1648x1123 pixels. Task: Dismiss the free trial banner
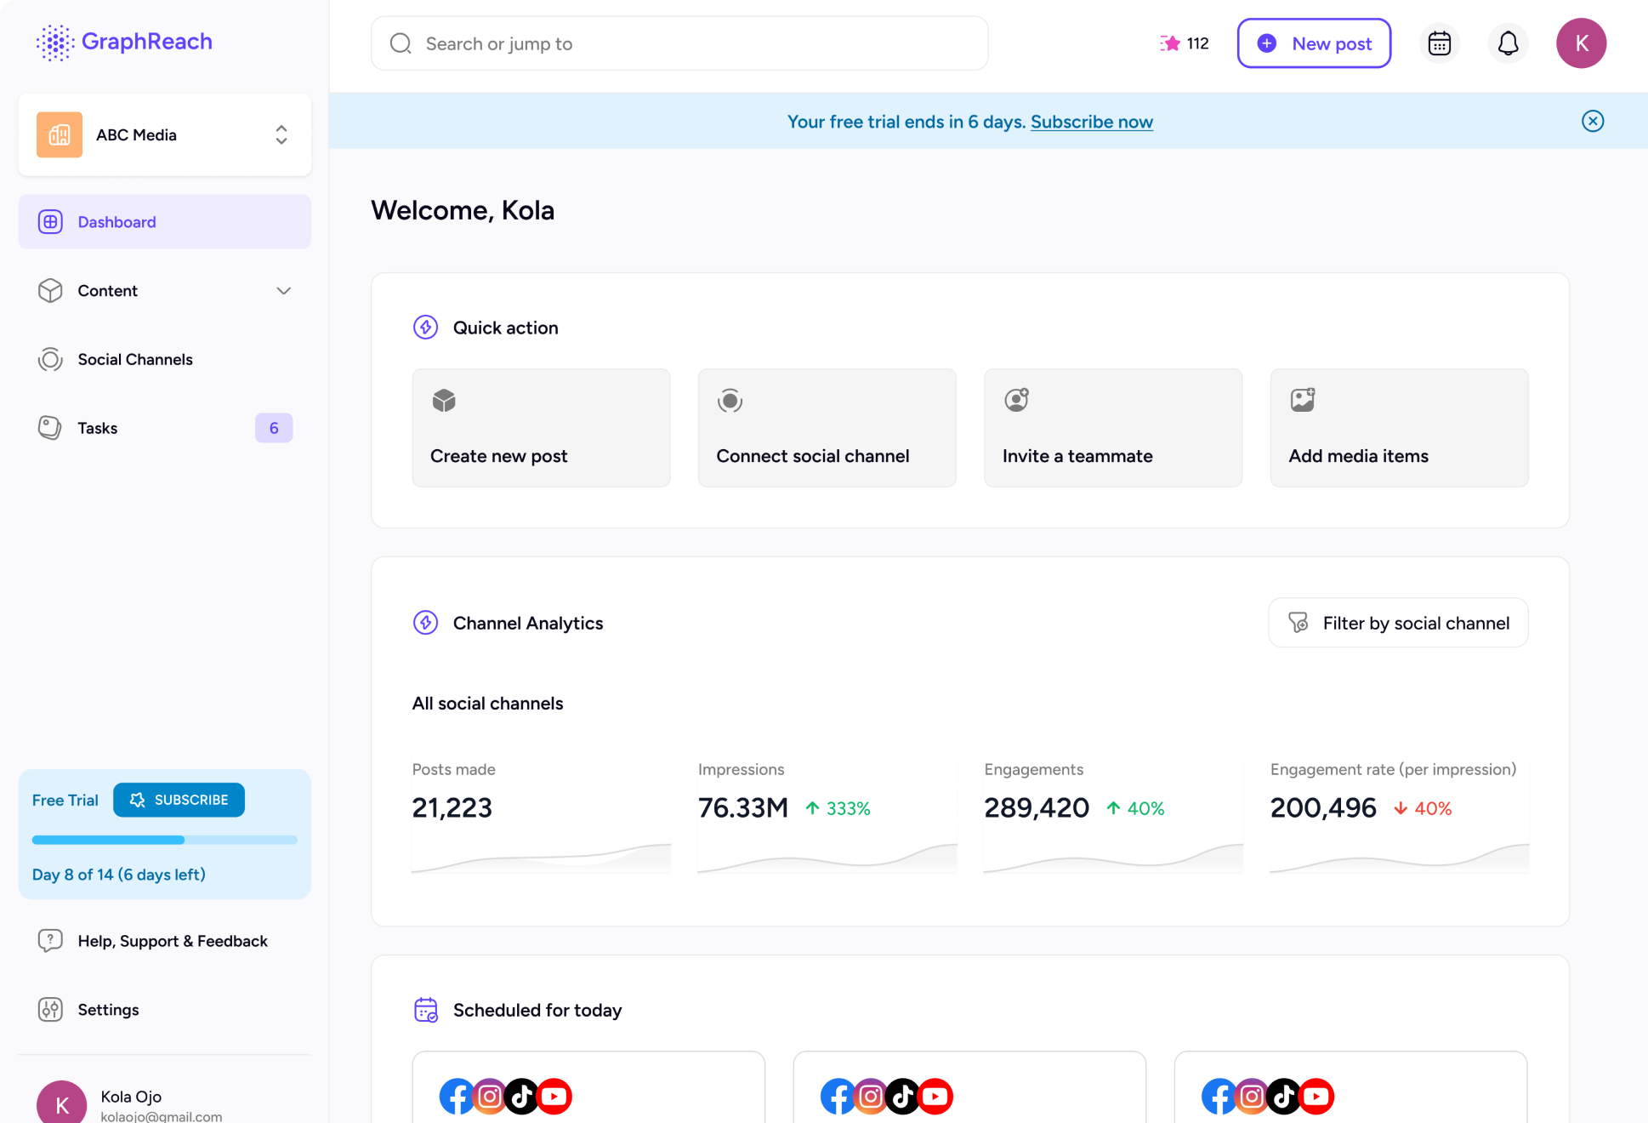(x=1592, y=121)
